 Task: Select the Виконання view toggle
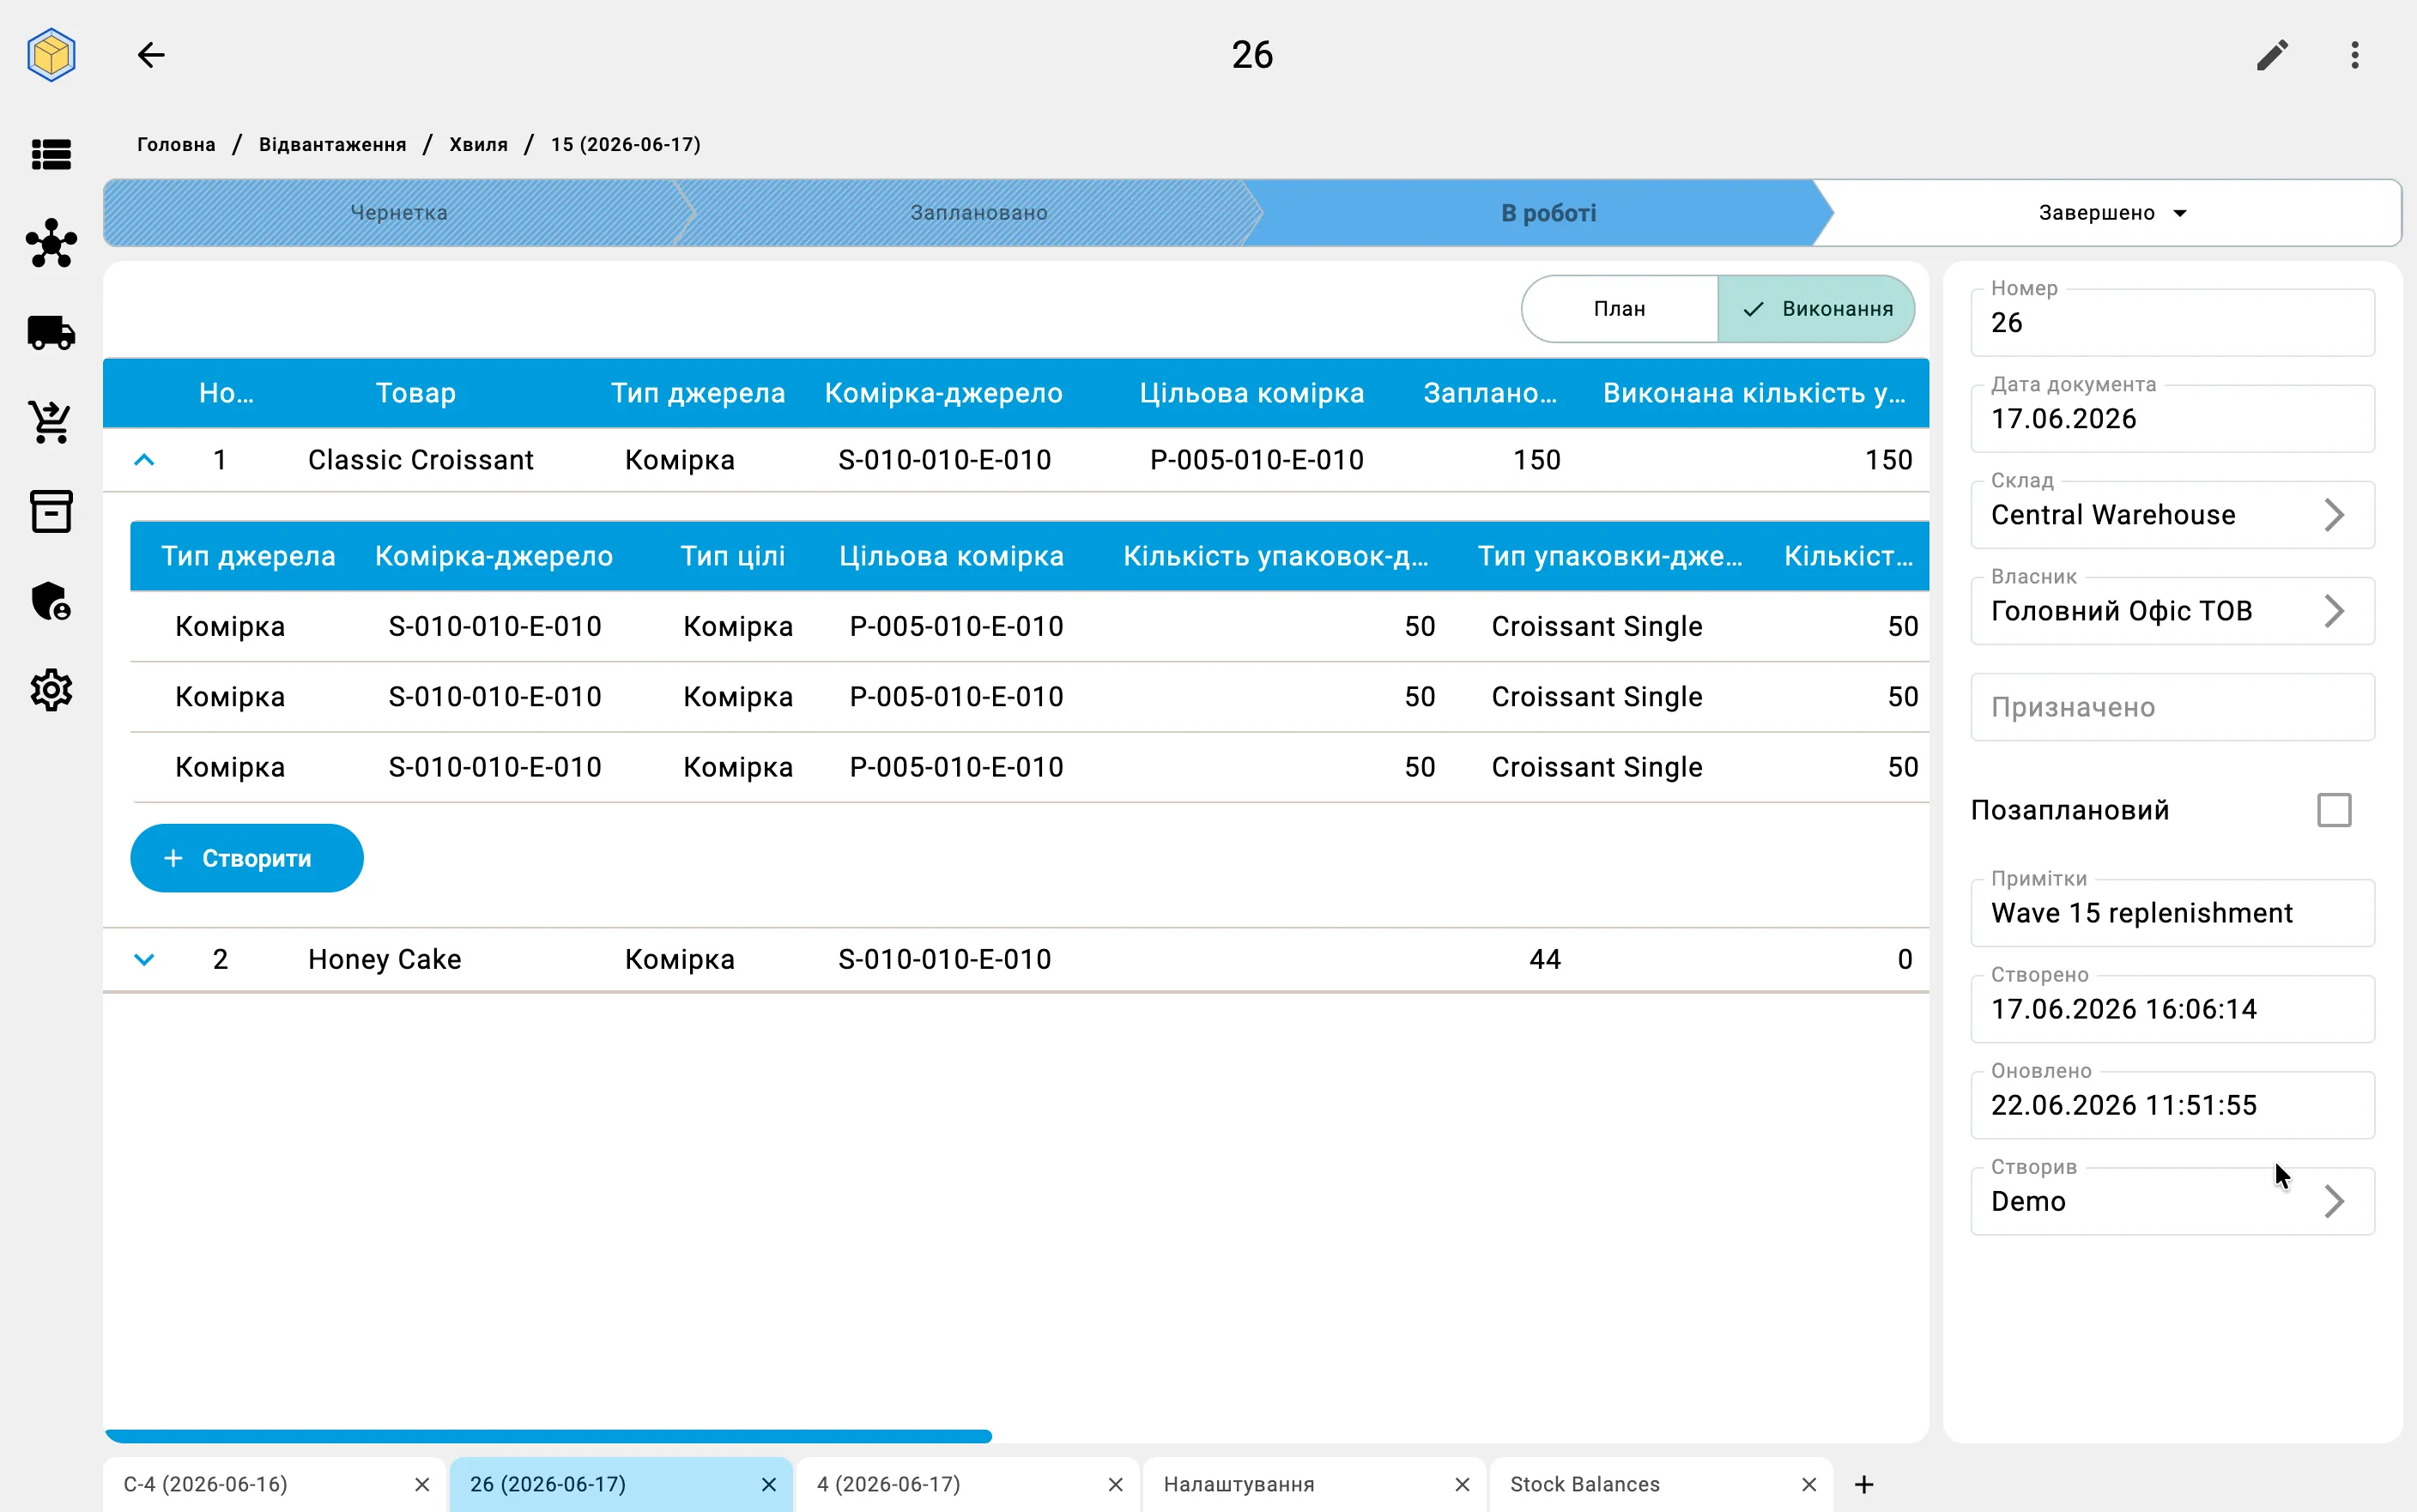[x=1816, y=309]
